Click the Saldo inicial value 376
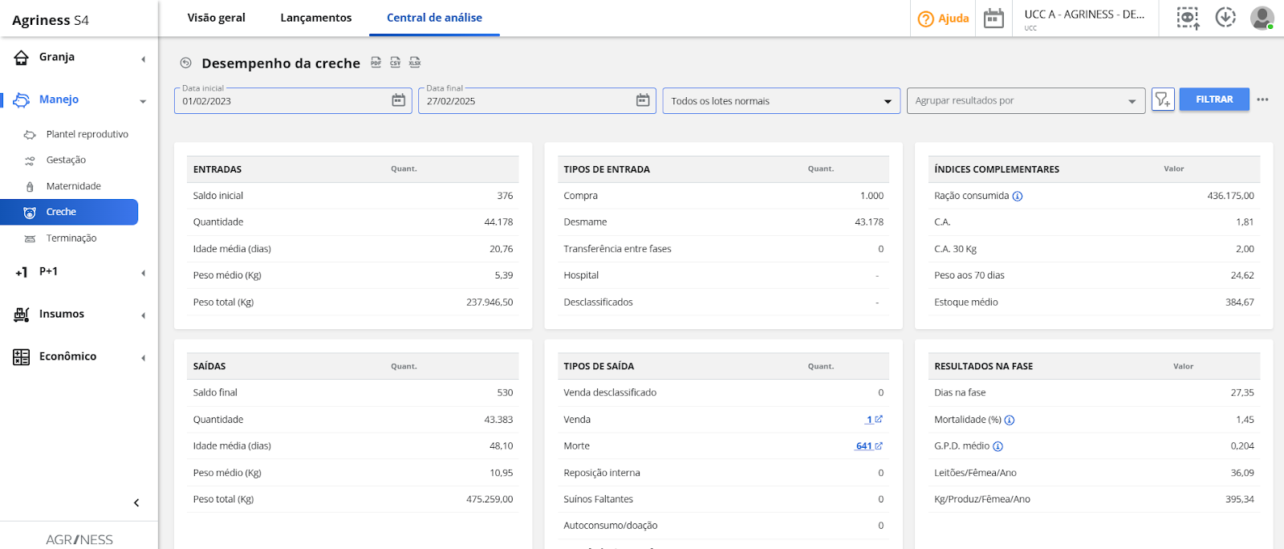This screenshot has width=1284, height=549. pyautogui.click(x=505, y=196)
